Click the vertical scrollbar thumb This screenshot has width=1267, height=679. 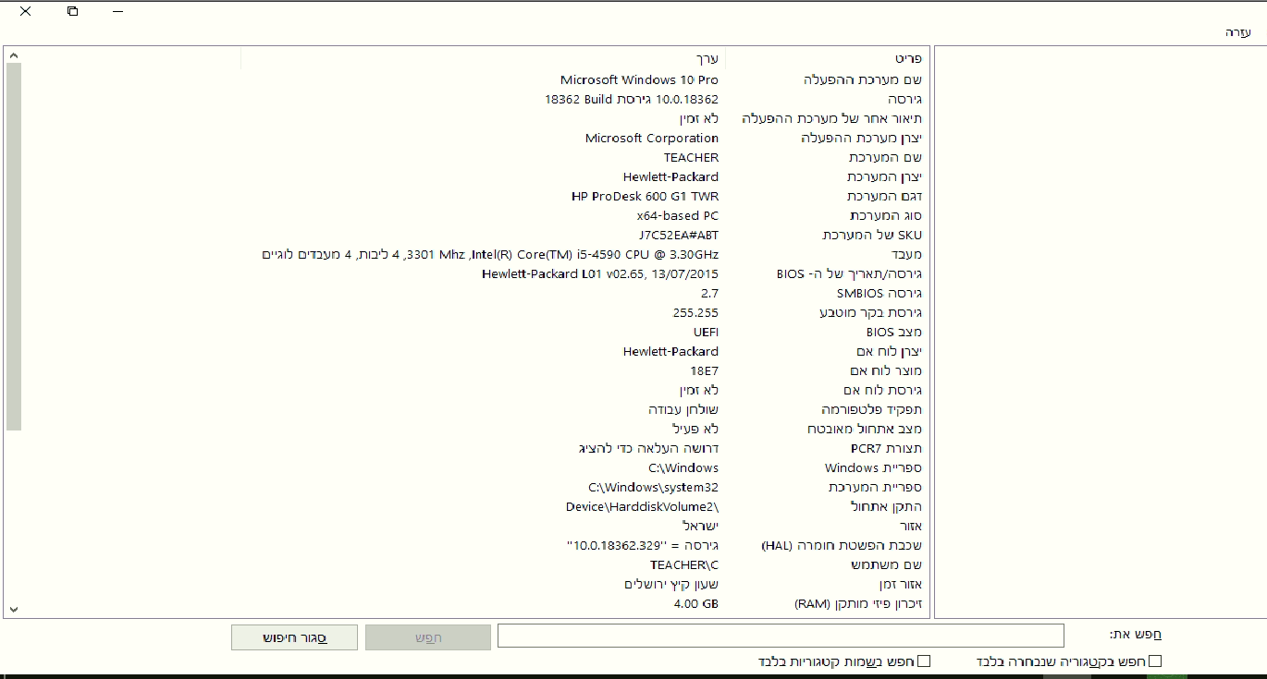13,248
